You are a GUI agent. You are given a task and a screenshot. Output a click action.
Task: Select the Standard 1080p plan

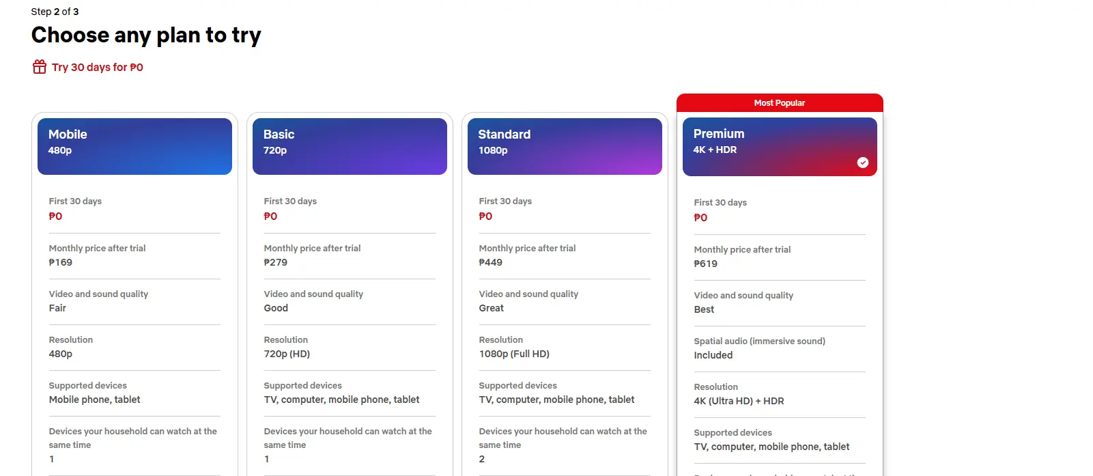(x=565, y=146)
